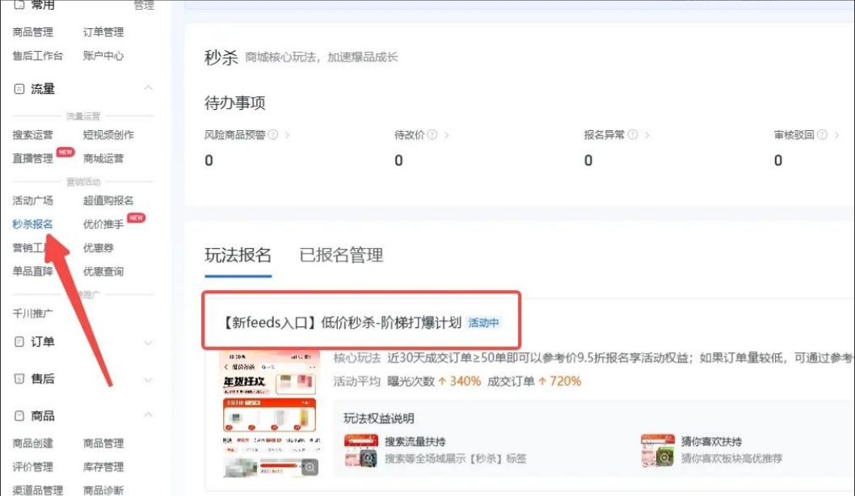Open 优惠查询 in the sidebar
This screenshot has width=855, height=496.
(103, 271)
